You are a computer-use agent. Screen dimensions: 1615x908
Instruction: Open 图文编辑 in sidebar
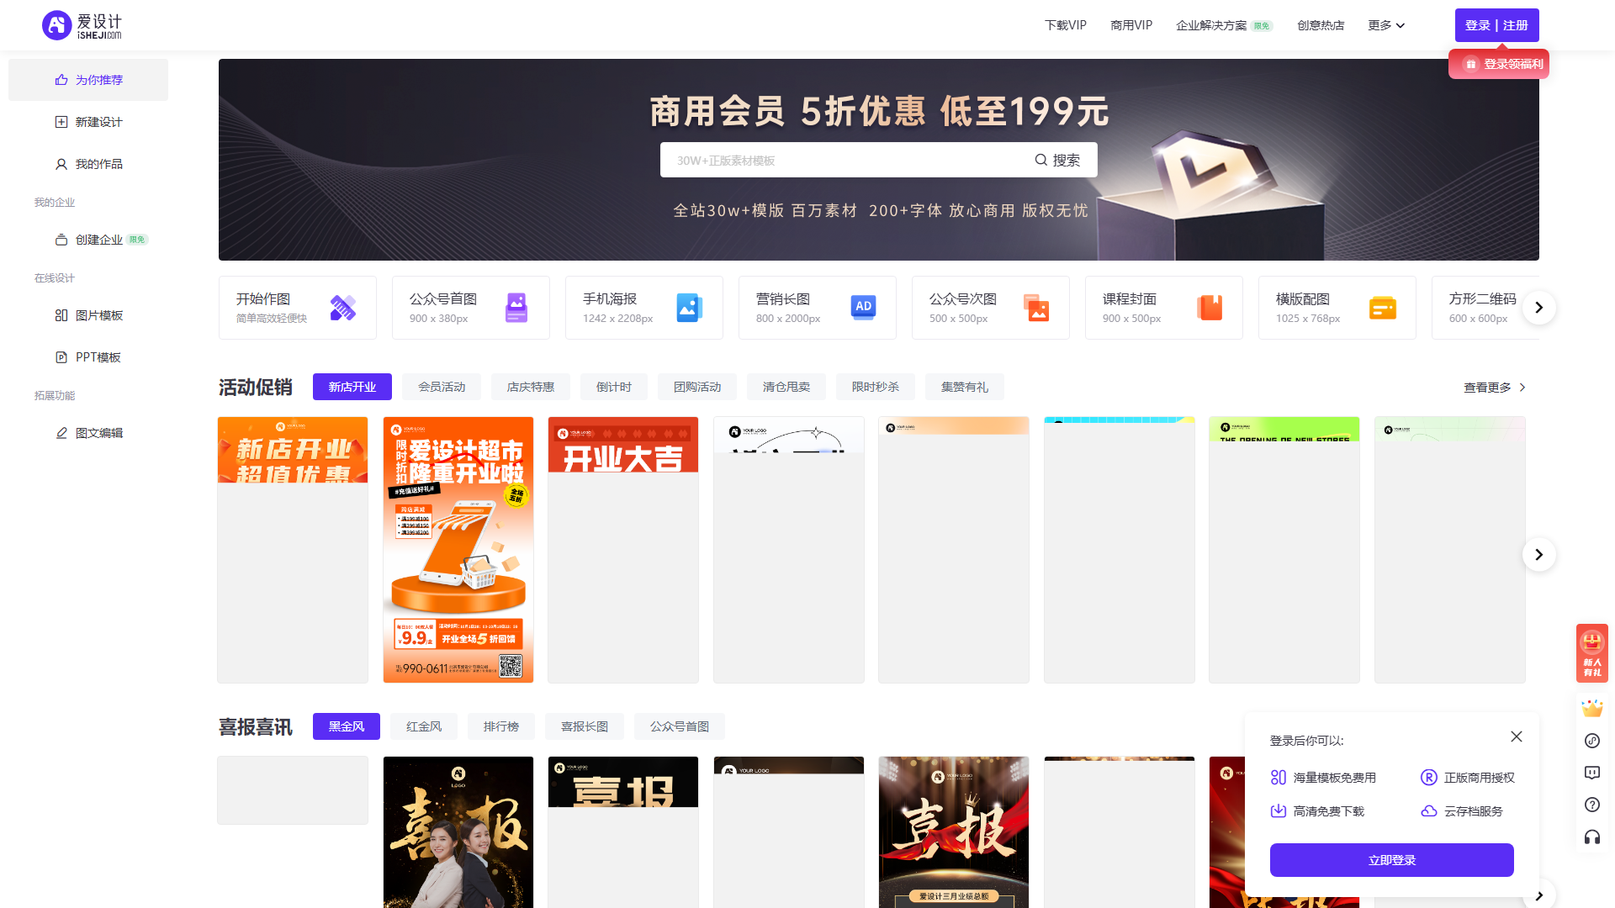point(88,433)
